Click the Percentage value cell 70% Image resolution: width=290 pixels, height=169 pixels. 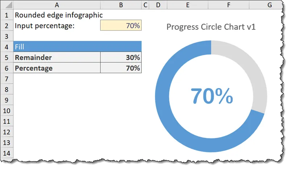121,68
